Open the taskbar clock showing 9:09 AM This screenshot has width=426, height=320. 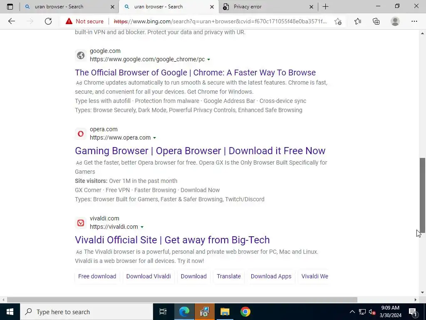click(x=390, y=312)
